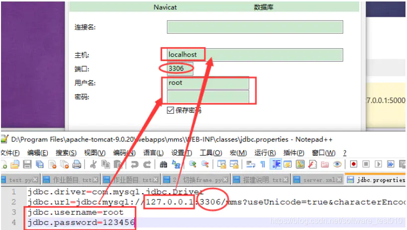Click the Undo arrow icon
This screenshot has height=230, width=407.
(x=134, y=164)
